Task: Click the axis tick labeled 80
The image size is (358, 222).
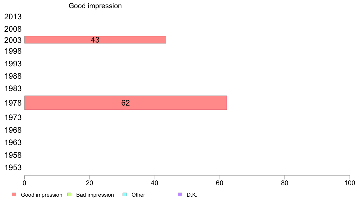Action: pos(284,183)
